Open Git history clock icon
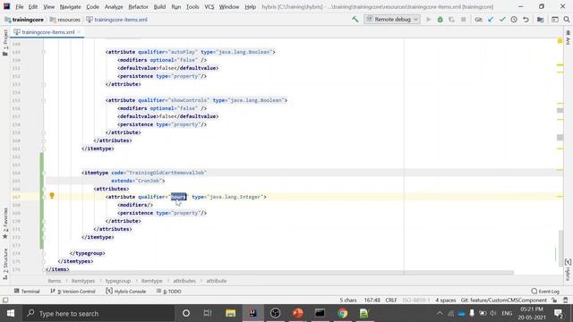 pos(514,20)
